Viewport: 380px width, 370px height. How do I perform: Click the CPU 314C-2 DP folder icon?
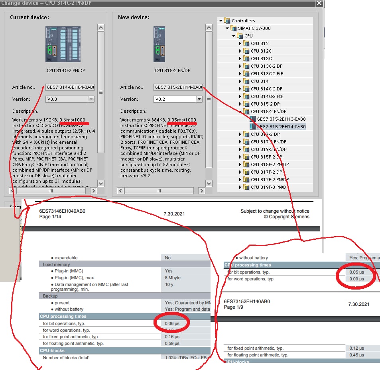[x=246, y=88]
